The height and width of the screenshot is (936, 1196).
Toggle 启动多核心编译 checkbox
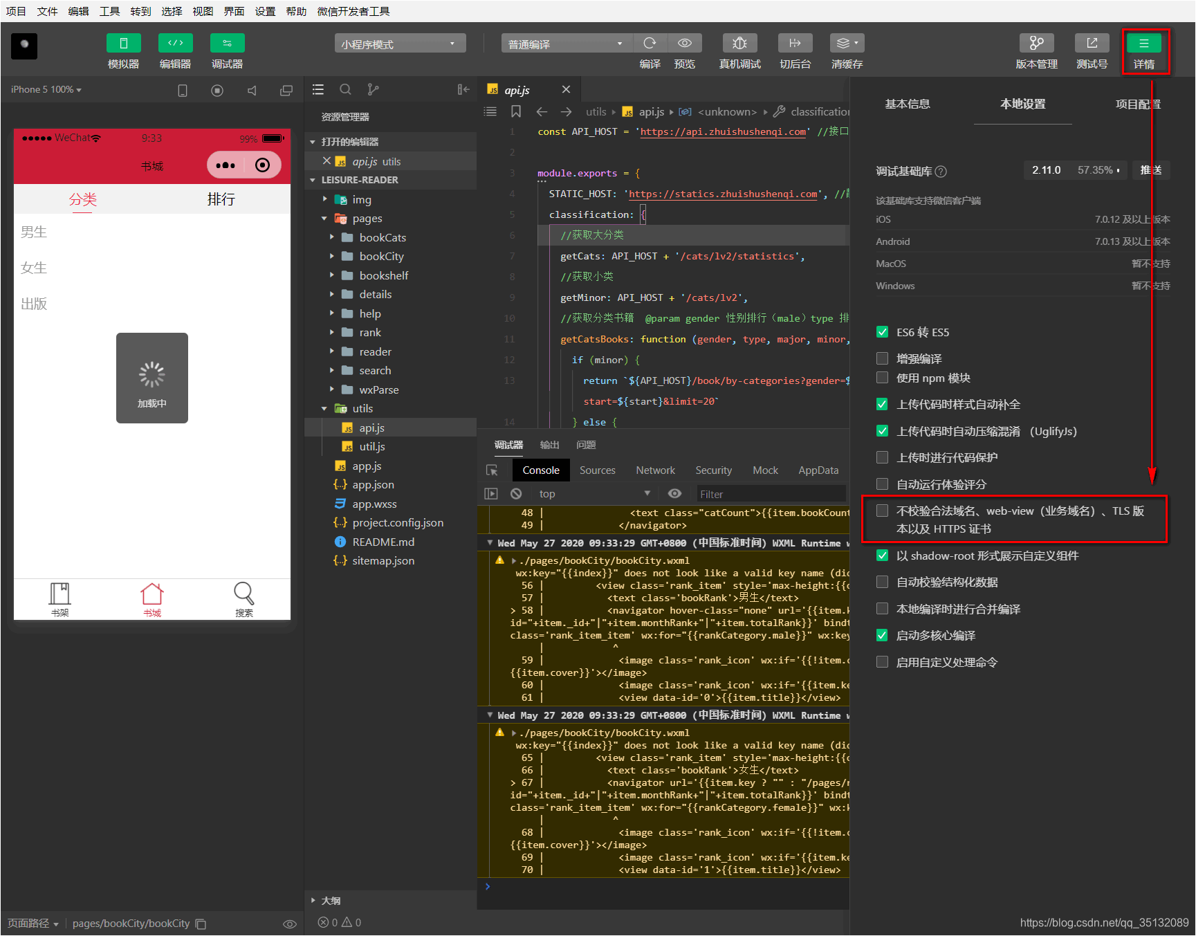point(882,635)
